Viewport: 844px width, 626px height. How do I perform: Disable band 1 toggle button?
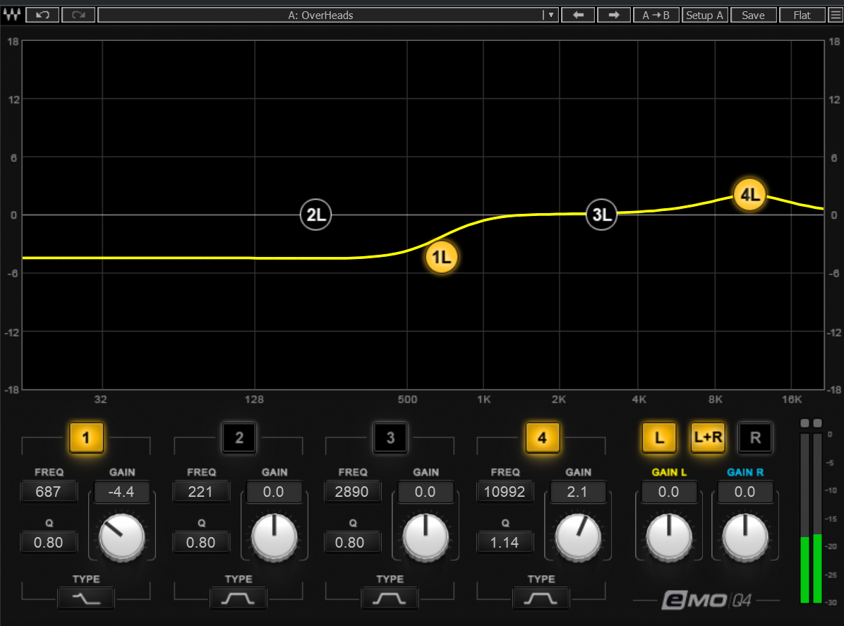coord(86,438)
